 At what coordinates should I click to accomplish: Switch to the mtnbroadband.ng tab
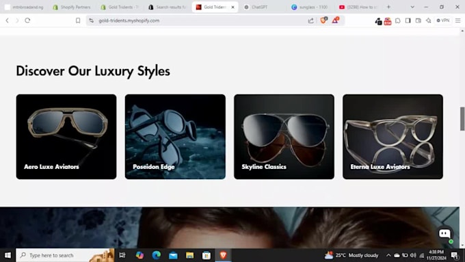tap(25, 7)
